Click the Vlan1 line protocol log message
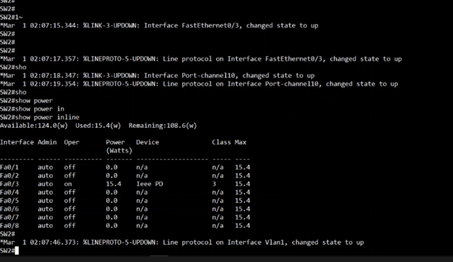 click(x=182, y=243)
